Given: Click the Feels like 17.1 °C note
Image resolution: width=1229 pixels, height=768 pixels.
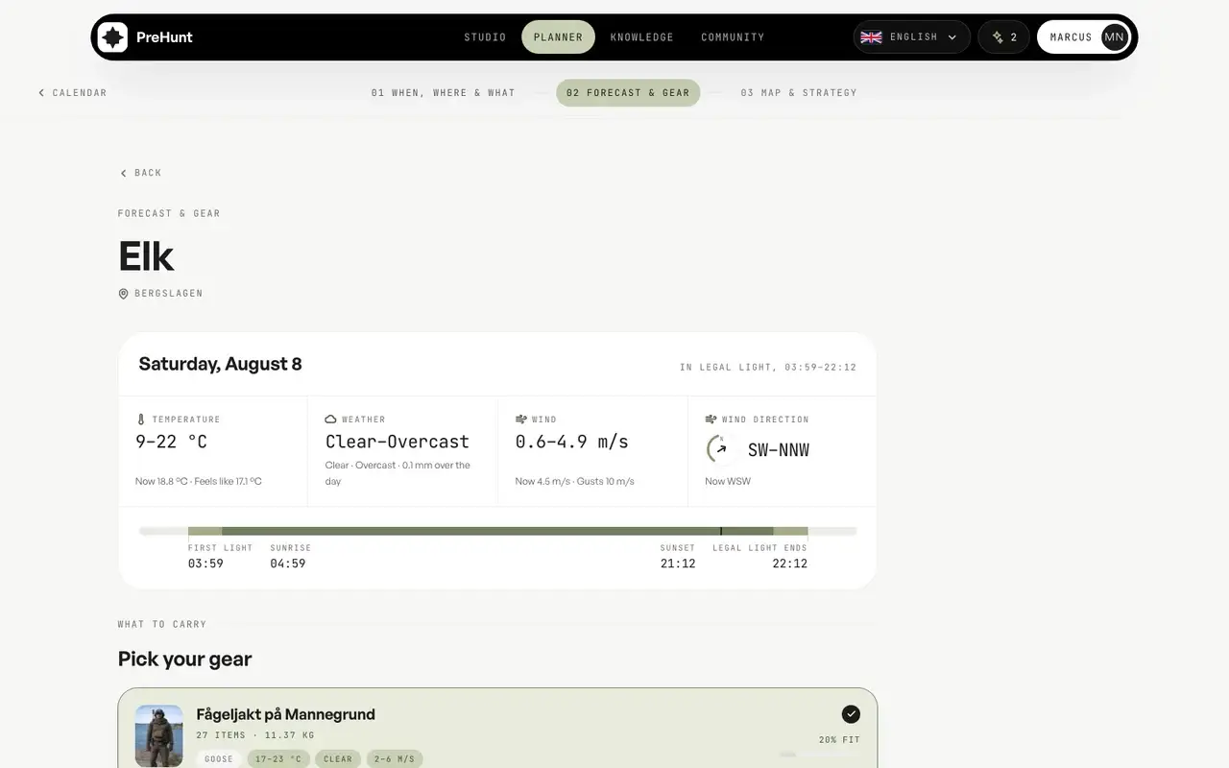Looking at the screenshot, I should 229,481.
